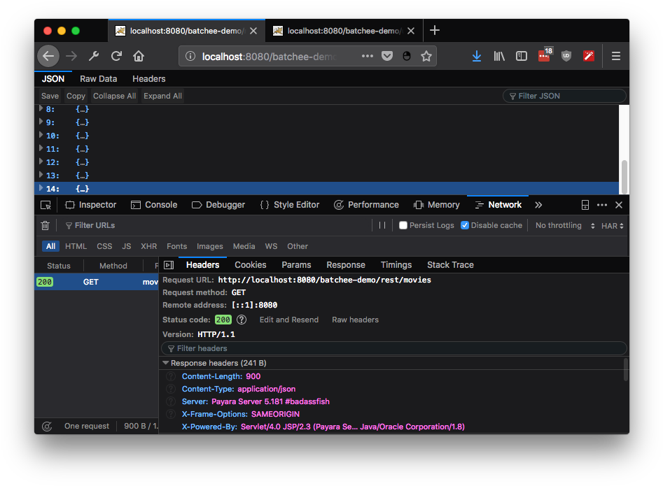Enable Persist Logs
Viewport: 663px width, 486px height.
(x=403, y=224)
